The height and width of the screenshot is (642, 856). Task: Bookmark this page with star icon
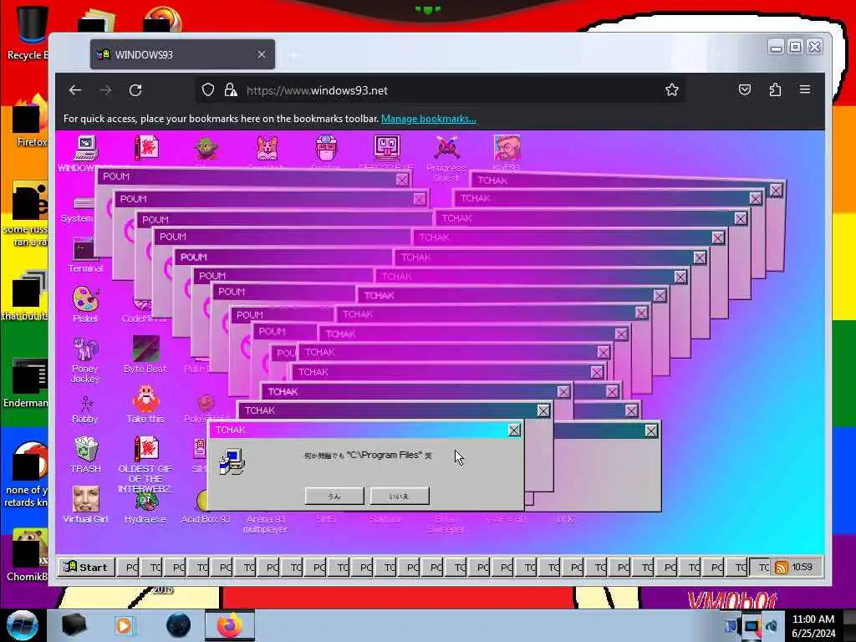[672, 90]
